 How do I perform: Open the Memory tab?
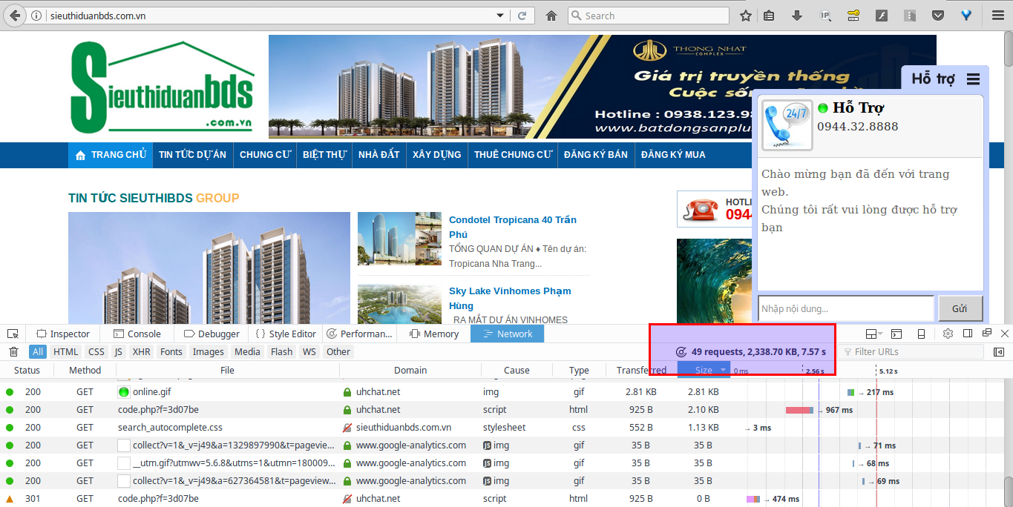pyautogui.click(x=434, y=334)
